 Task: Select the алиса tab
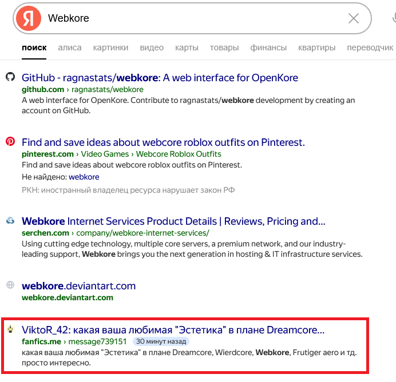point(69,47)
